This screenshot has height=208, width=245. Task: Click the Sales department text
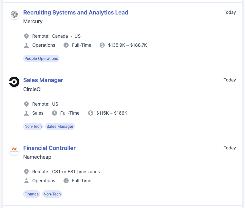(x=38, y=113)
